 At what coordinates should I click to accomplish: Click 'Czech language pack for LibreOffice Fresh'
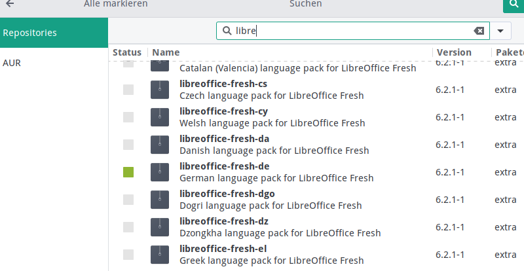coord(272,96)
